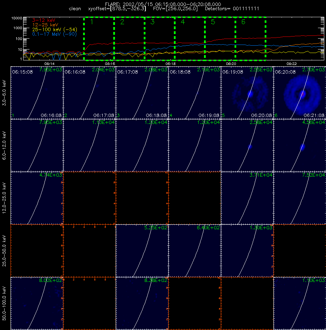Click the 06:14 time axis label
The width and height of the screenshot is (326, 330).
click(49, 64)
